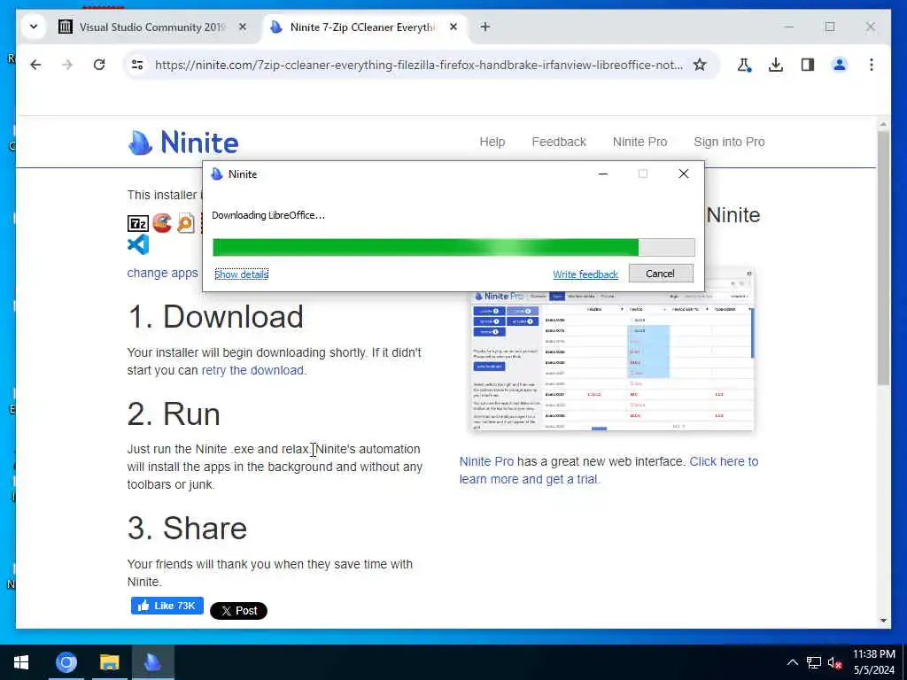Open the Help page link
This screenshot has height=680, width=907.
point(492,142)
